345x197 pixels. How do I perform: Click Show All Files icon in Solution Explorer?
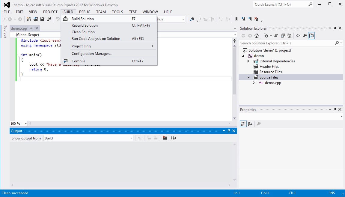[x=290, y=36]
